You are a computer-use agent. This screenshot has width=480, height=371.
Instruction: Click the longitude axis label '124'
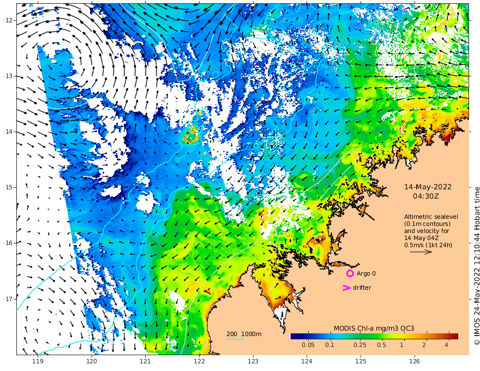point(307,362)
